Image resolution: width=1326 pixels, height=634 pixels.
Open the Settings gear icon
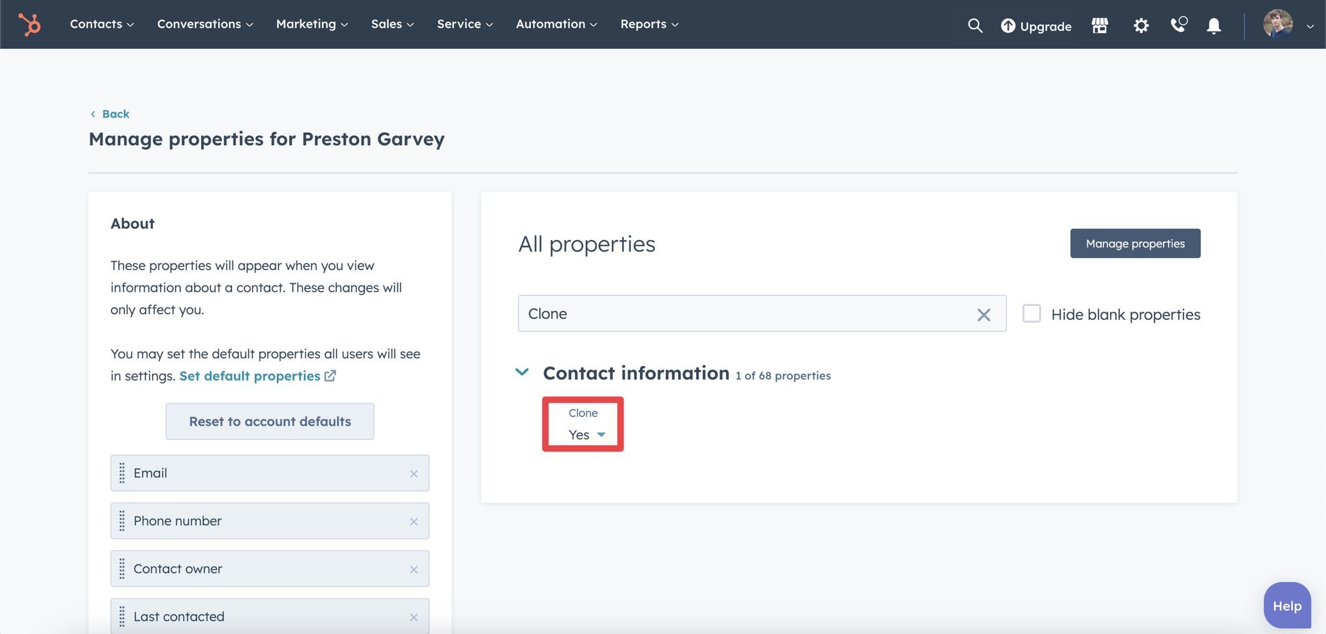[1140, 25]
